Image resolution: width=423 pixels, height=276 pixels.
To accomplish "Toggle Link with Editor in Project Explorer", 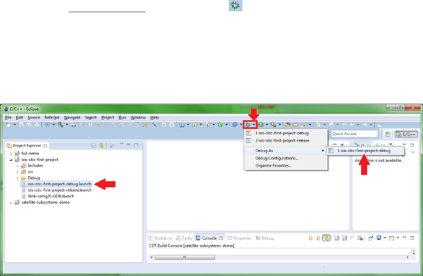I will pos(101,145).
